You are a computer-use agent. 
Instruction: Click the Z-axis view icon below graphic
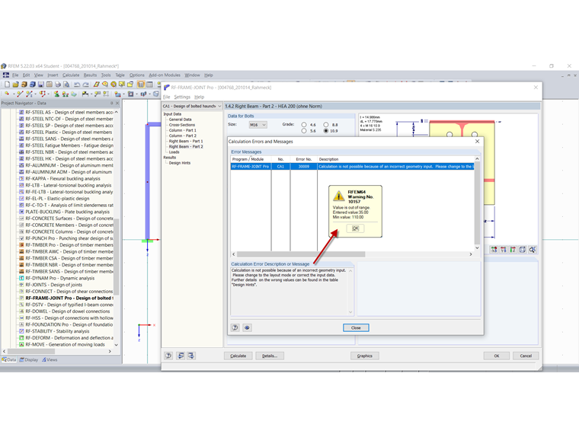click(513, 250)
